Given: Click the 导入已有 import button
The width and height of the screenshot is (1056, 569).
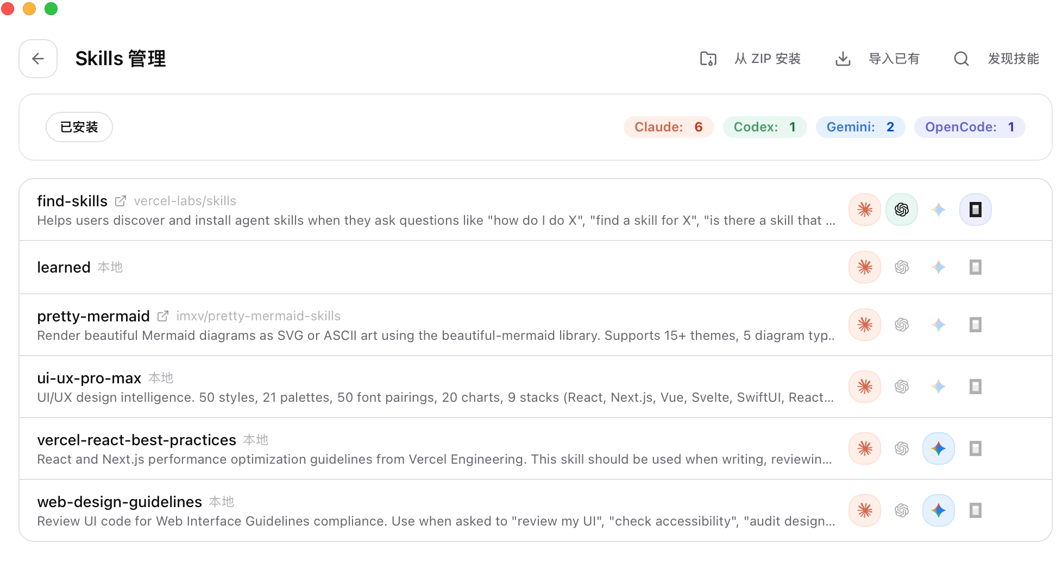Looking at the screenshot, I should [x=877, y=59].
